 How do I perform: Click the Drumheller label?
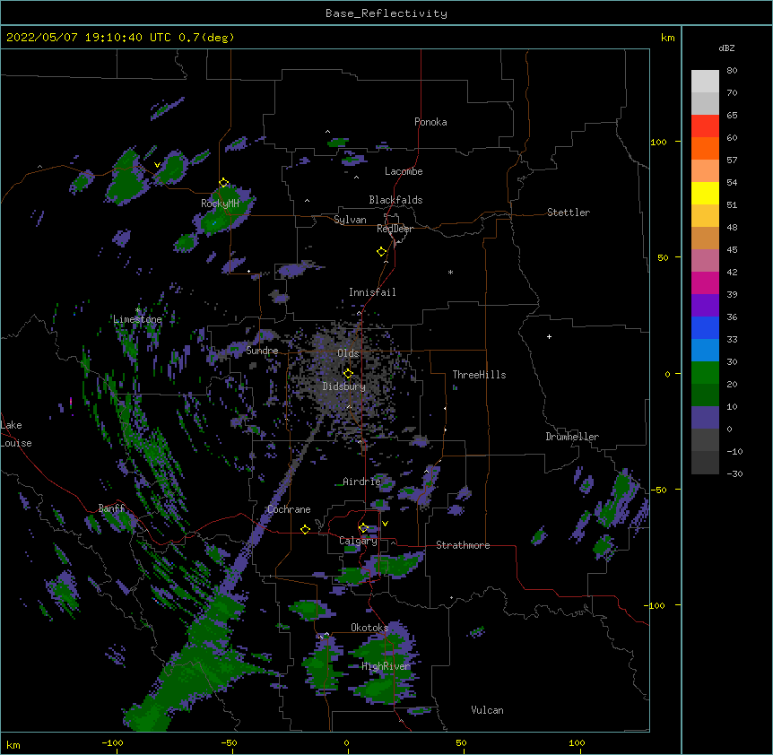(572, 437)
